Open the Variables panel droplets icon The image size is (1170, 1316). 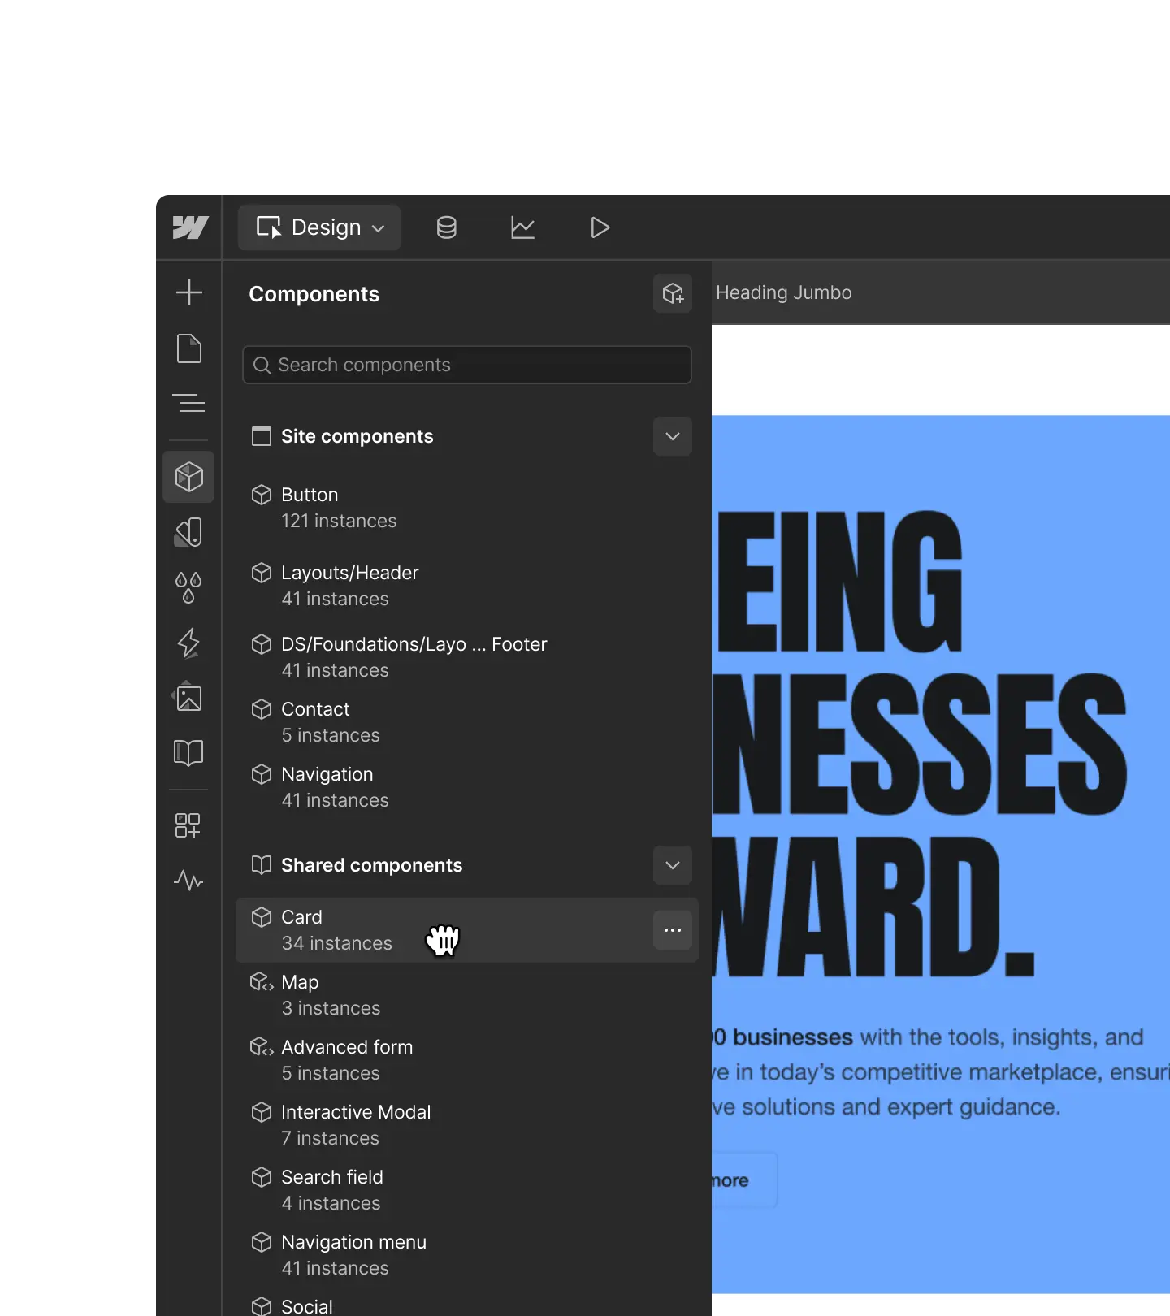[188, 587]
